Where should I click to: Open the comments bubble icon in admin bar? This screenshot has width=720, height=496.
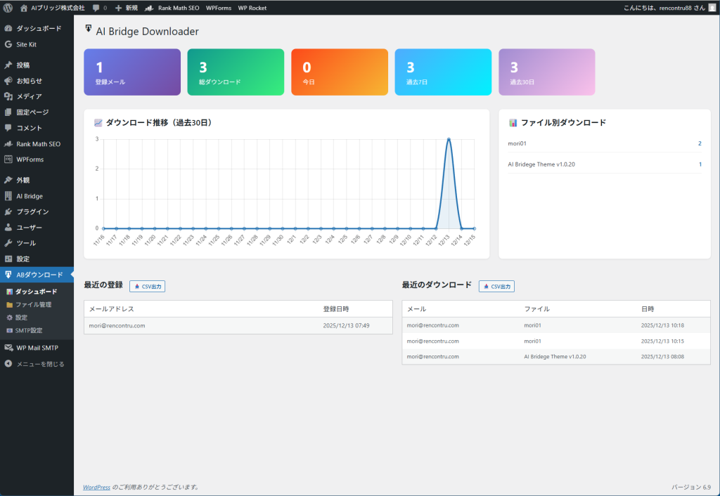96,8
